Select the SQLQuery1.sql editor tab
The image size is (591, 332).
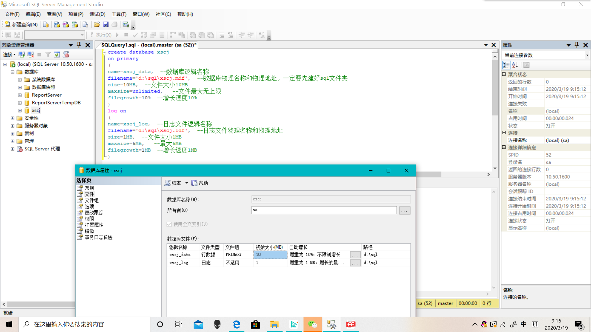149,45
